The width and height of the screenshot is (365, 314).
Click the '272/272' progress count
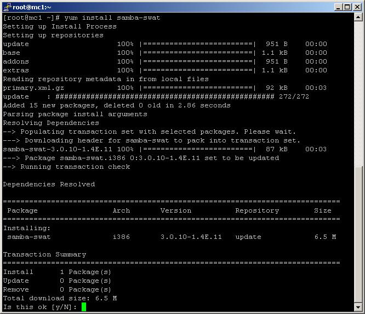coord(294,96)
